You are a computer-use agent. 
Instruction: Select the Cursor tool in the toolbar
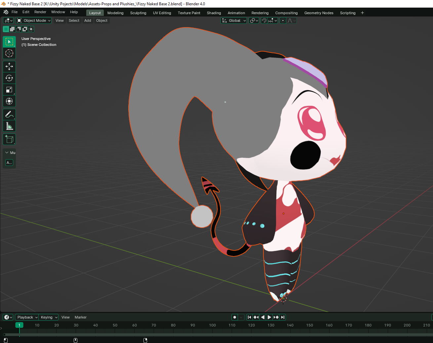pyautogui.click(x=9, y=53)
